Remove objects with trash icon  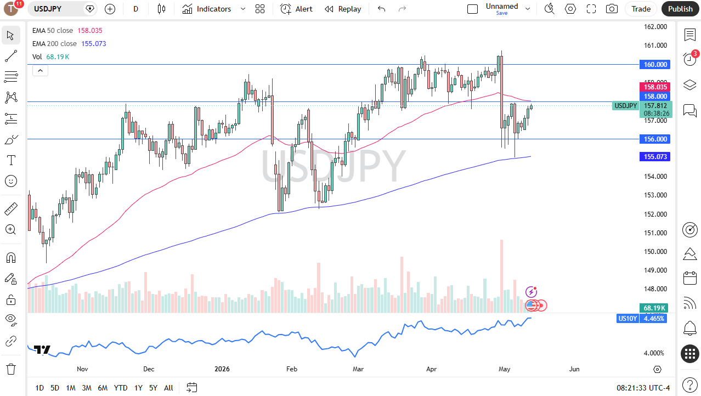(11, 369)
